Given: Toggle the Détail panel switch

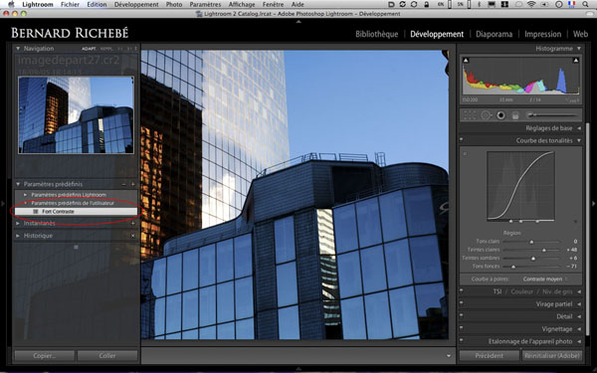Looking at the screenshot, I should pos(462,316).
